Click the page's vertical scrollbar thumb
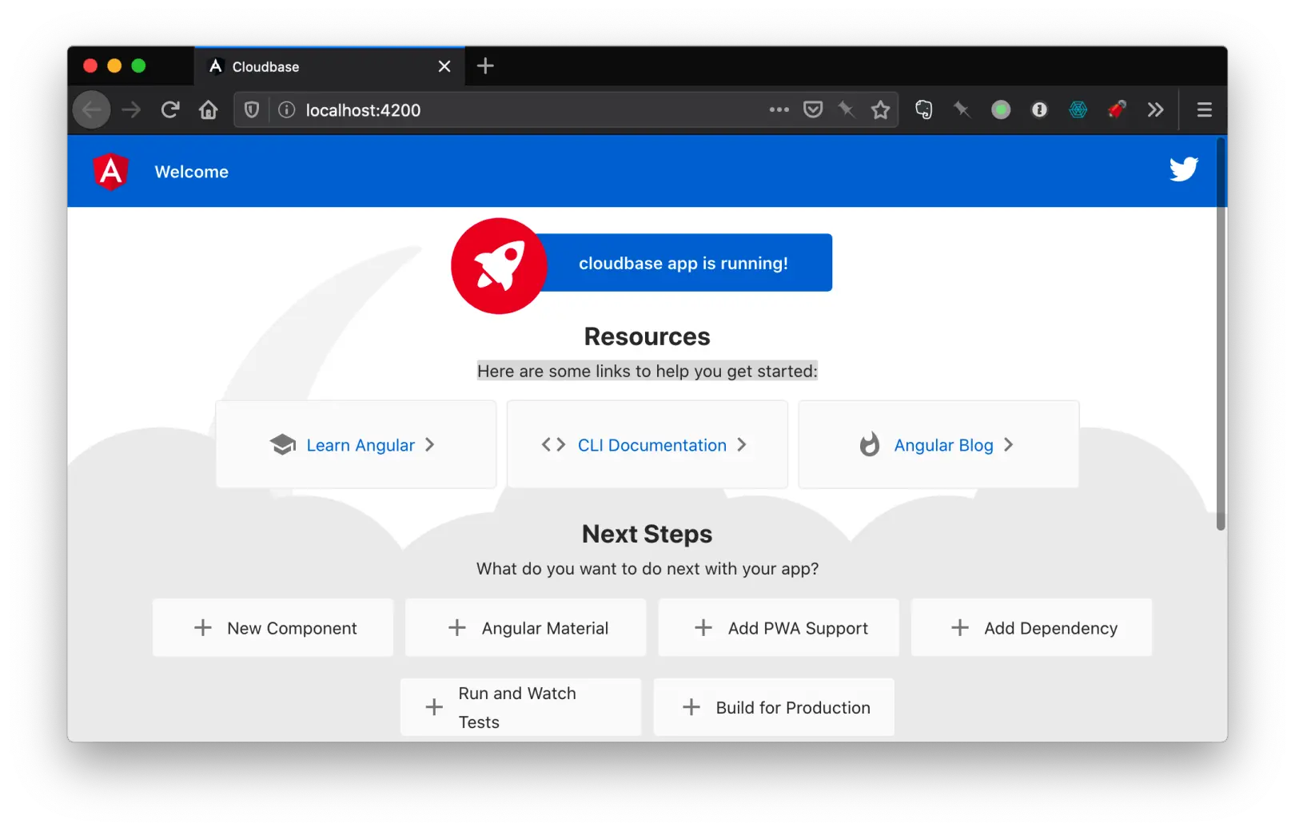The width and height of the screenshot is (1295, 831). (x=1221, y=334)
